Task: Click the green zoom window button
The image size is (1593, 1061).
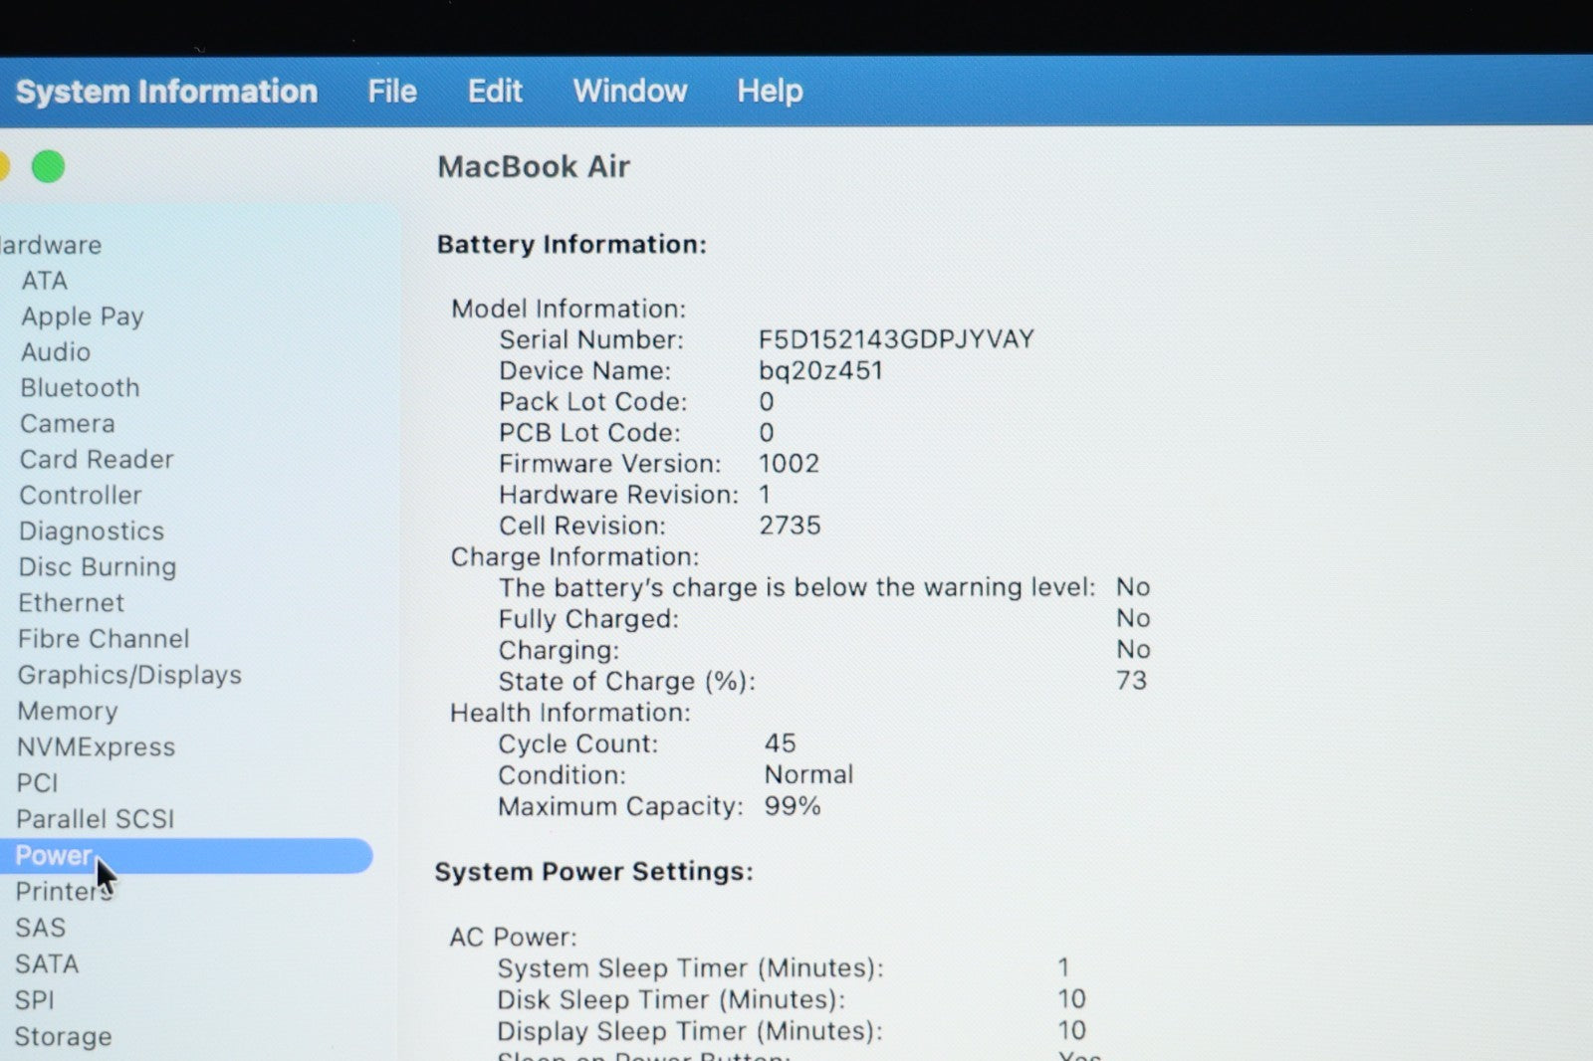Action: point(48,167)
